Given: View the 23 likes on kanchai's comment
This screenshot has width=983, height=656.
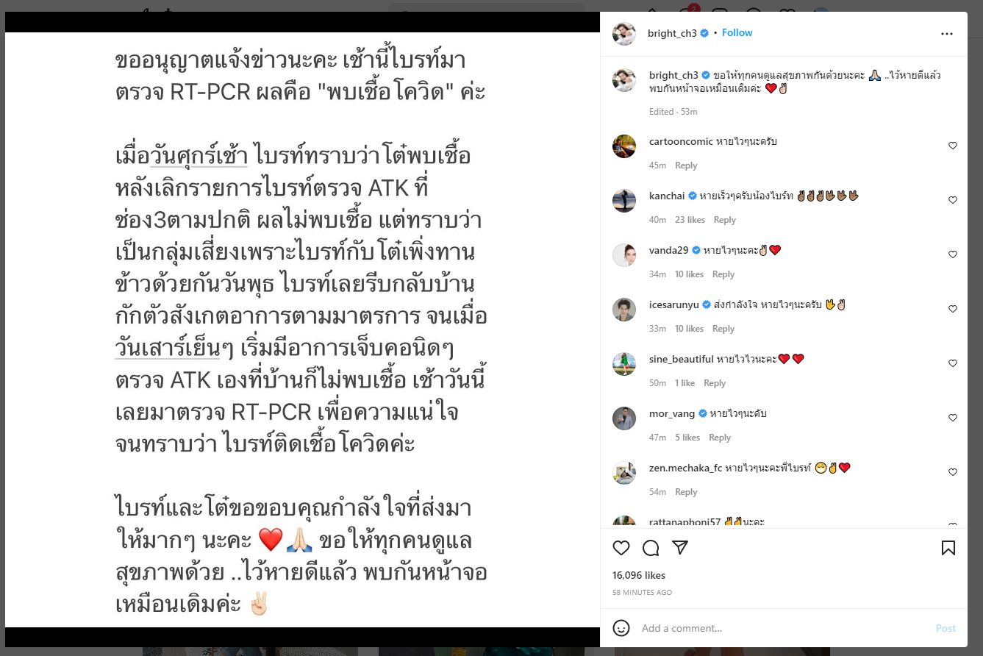Looking at the screenshot, I should click(x=690, y=220).
